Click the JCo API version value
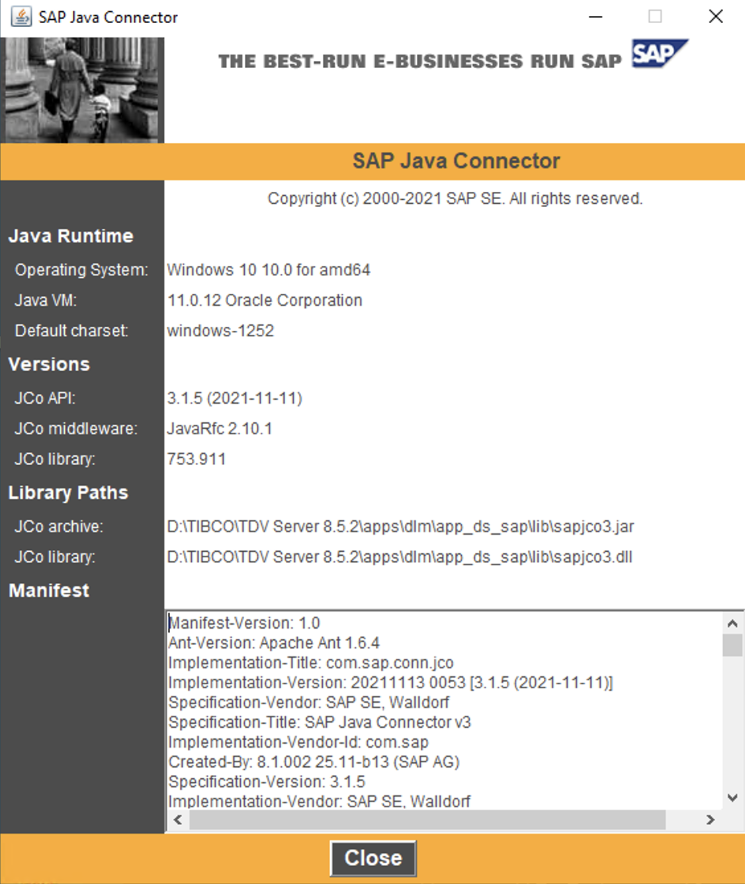Viewport: 745px width, 884px height. (x=235, y=398)
